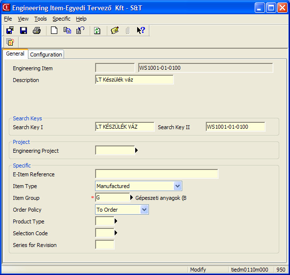Click the 'Specific' group heading

(22, 165)
